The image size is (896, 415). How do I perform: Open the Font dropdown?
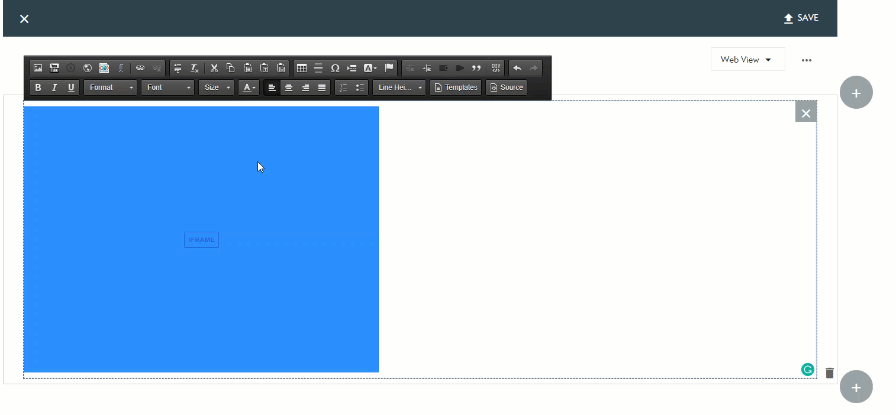168,87
